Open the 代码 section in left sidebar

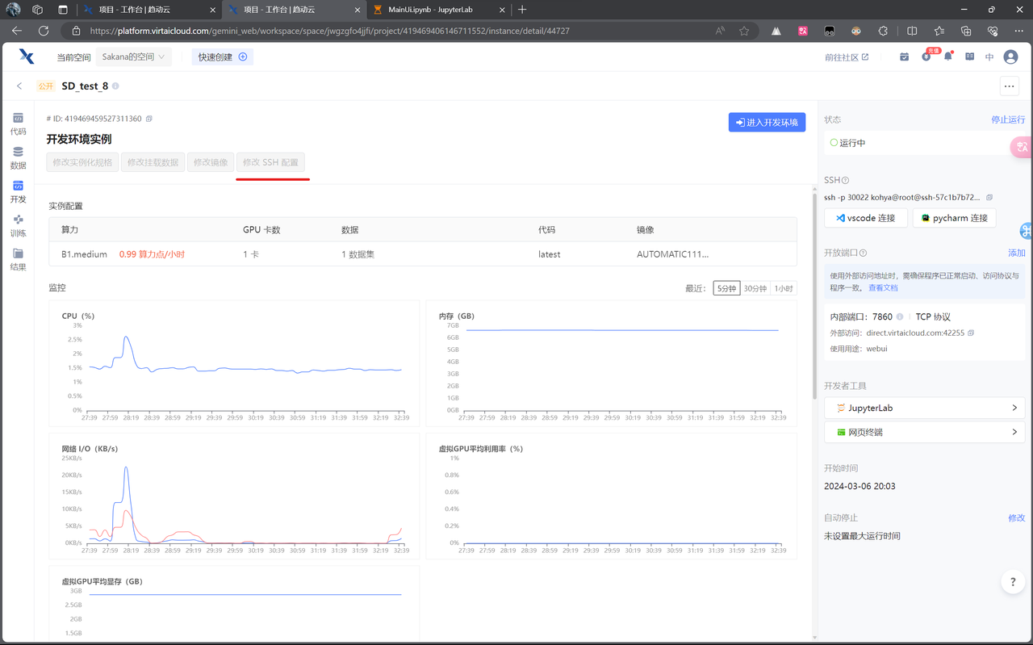pyautogui.click(x=18, y=124)
